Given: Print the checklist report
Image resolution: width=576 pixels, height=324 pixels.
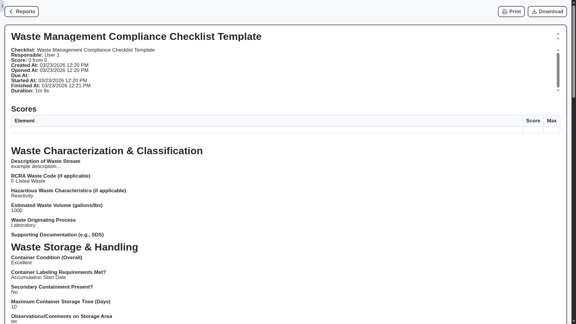Looking at the screenshot, I should tap(511, 12).
